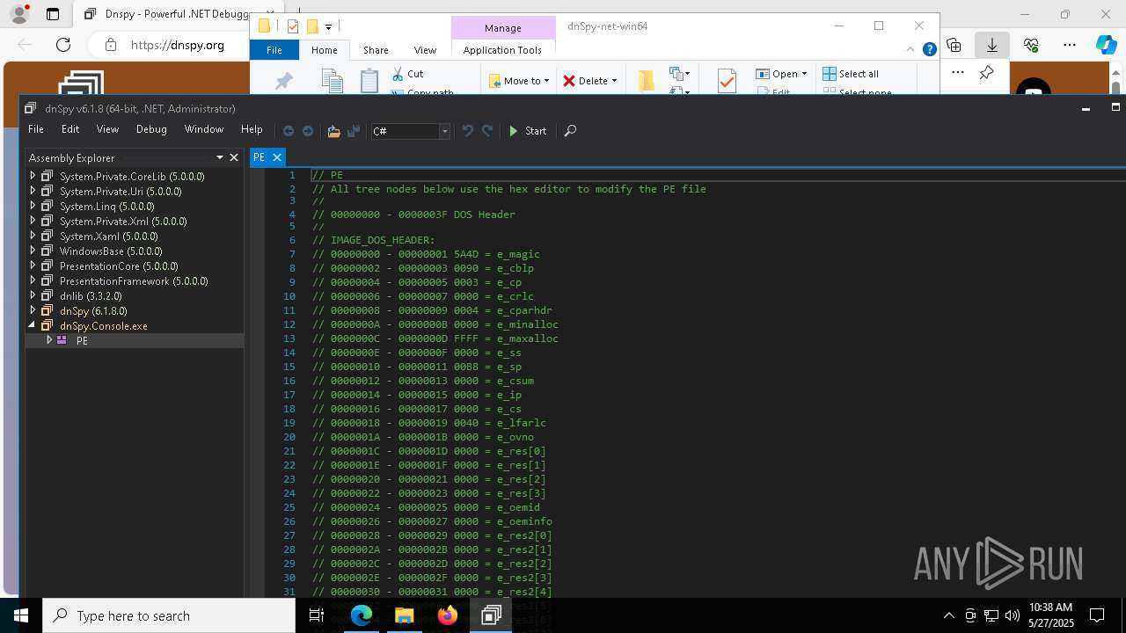1126x633 pixels.
Task: Click code line containing e_magic
Action: point(426,254)
